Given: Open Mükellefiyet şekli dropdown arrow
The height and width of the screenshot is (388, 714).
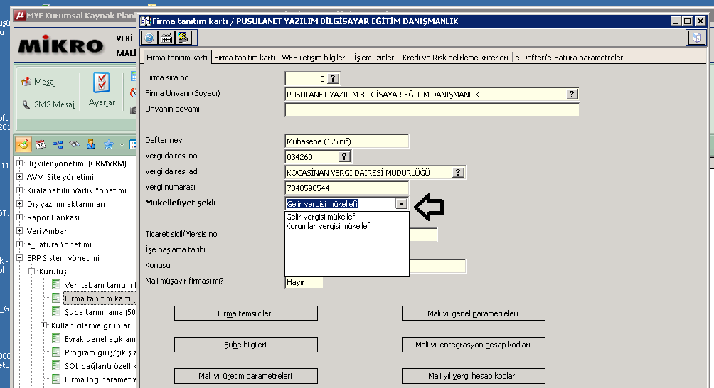Looking at the screenshot, I should [x=401, y=204].
